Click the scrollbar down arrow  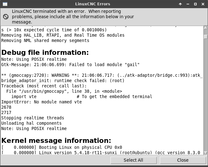click(205, 153)
